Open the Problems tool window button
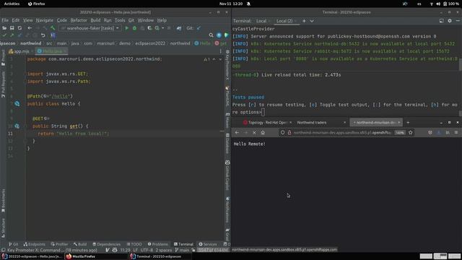462x260 pixels. 158,244
